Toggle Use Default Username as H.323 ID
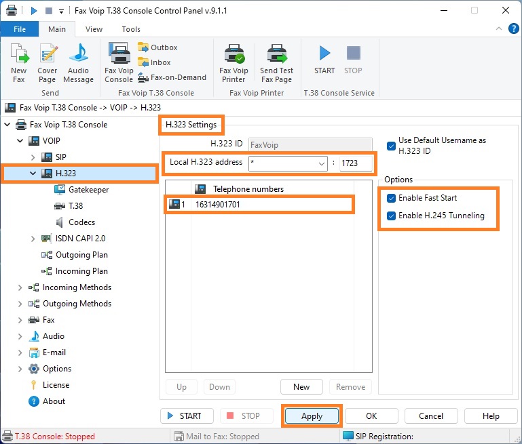 click(391, 146)
